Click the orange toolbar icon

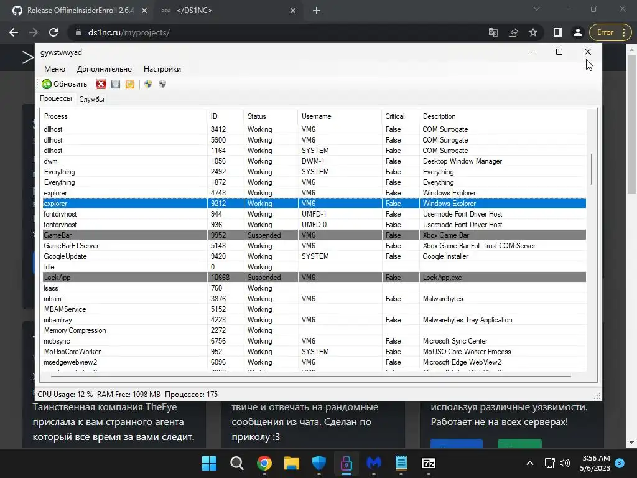[130, 84]
